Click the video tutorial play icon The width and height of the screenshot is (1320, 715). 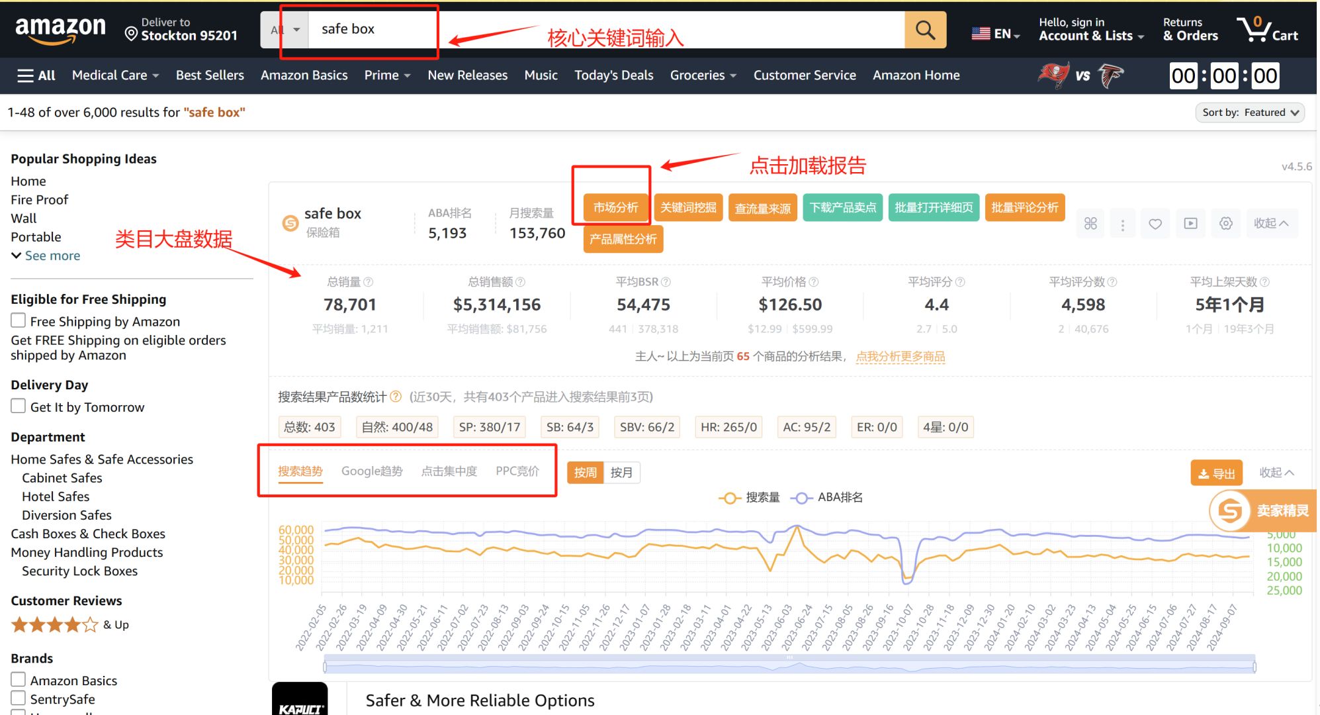[1190, 224]
